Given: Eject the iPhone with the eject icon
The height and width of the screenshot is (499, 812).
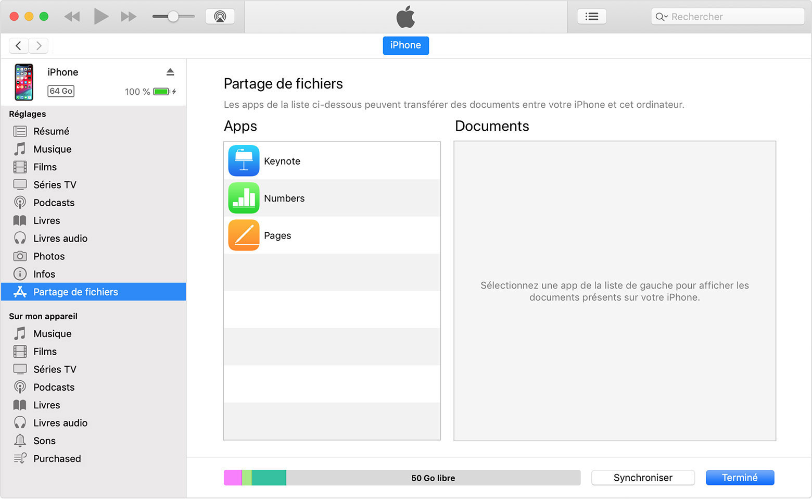Looking at the screenshot, I should pyautogui.click(x=170, y=72).
